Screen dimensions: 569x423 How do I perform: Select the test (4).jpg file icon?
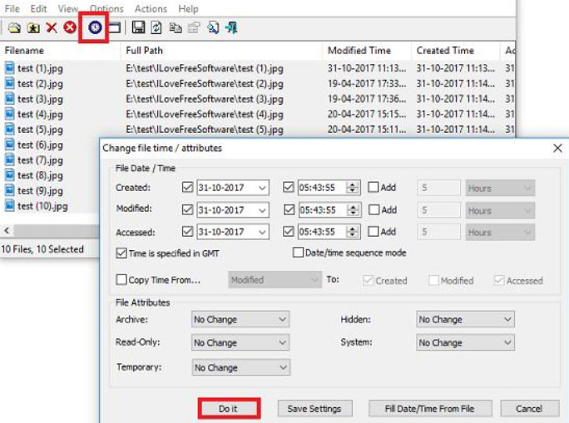point(10,114)
